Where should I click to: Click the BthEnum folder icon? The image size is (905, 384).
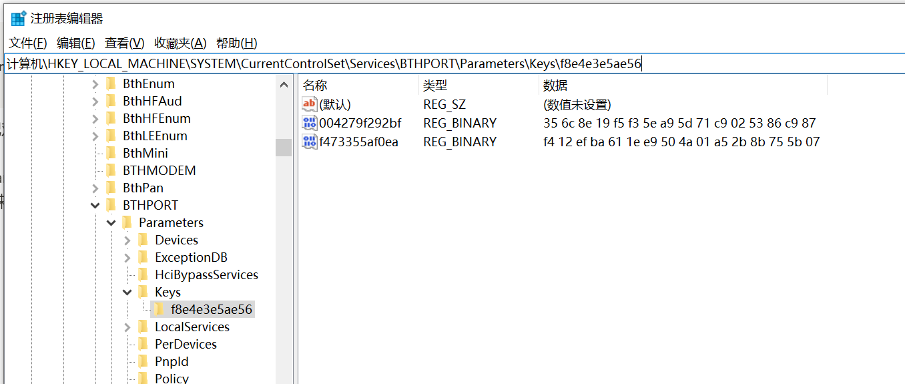tap(111, 83)
